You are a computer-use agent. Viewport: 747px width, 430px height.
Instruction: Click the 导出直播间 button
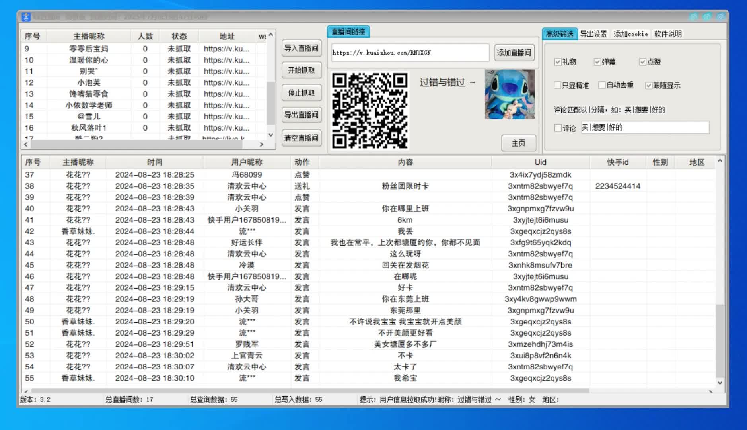coord(302,115)
